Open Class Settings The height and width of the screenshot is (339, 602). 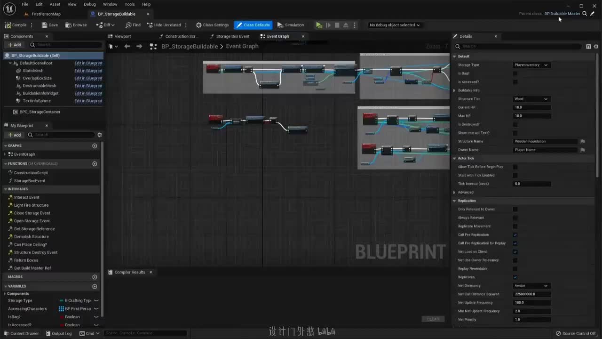click(x=212, y=25)
